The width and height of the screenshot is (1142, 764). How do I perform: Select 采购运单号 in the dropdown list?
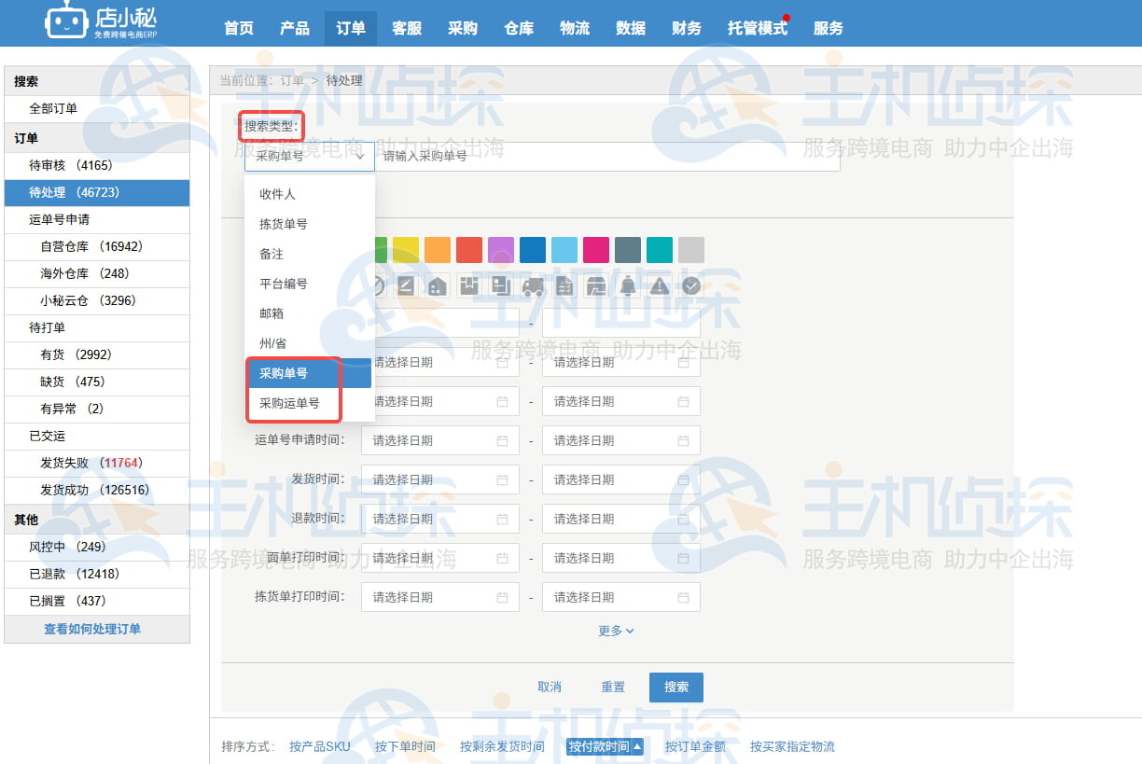click(x=289, y=401)
